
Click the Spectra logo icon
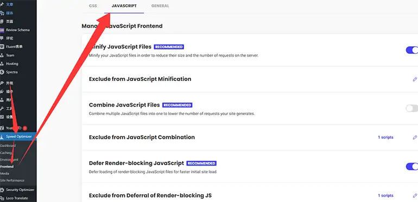(x=2, y=72)
